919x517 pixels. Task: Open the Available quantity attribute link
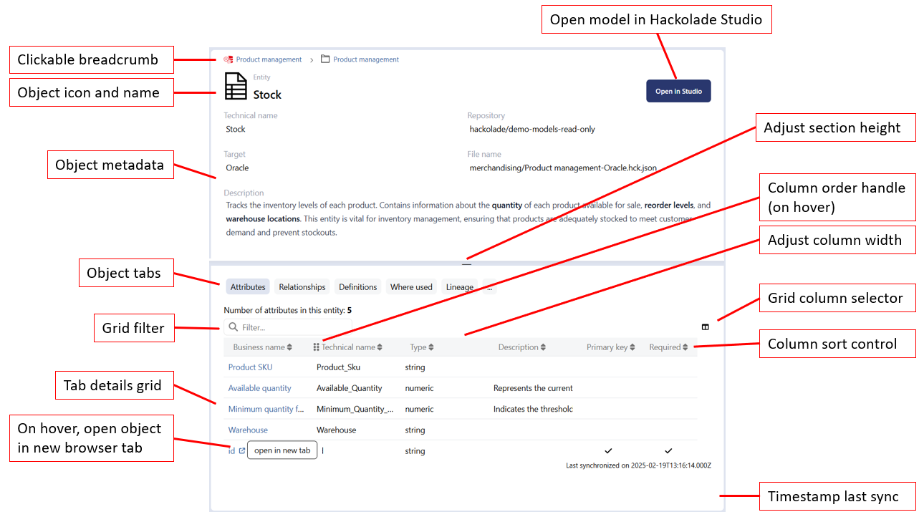(259, 388)
